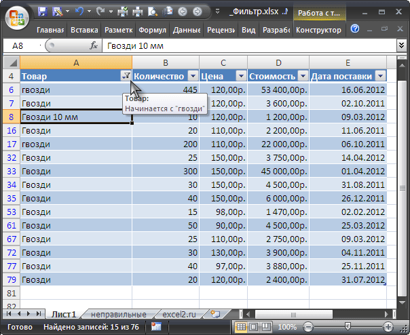The height and width of the screenshot is (335, 410).
Task: Open the blue Help question mark
Action: pos(355,28)
